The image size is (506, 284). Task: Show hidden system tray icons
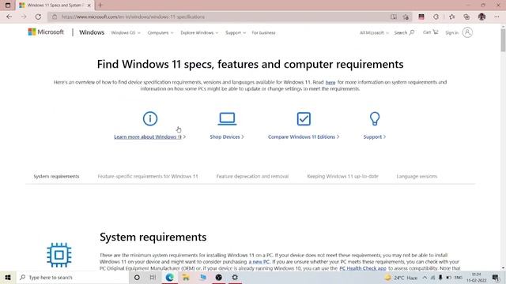(x=425, y=278)
